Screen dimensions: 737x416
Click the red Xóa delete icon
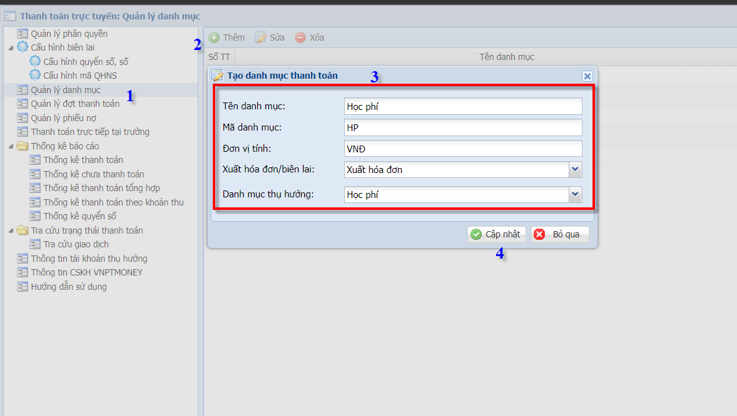pyautogui.click(x=300, y=37)
